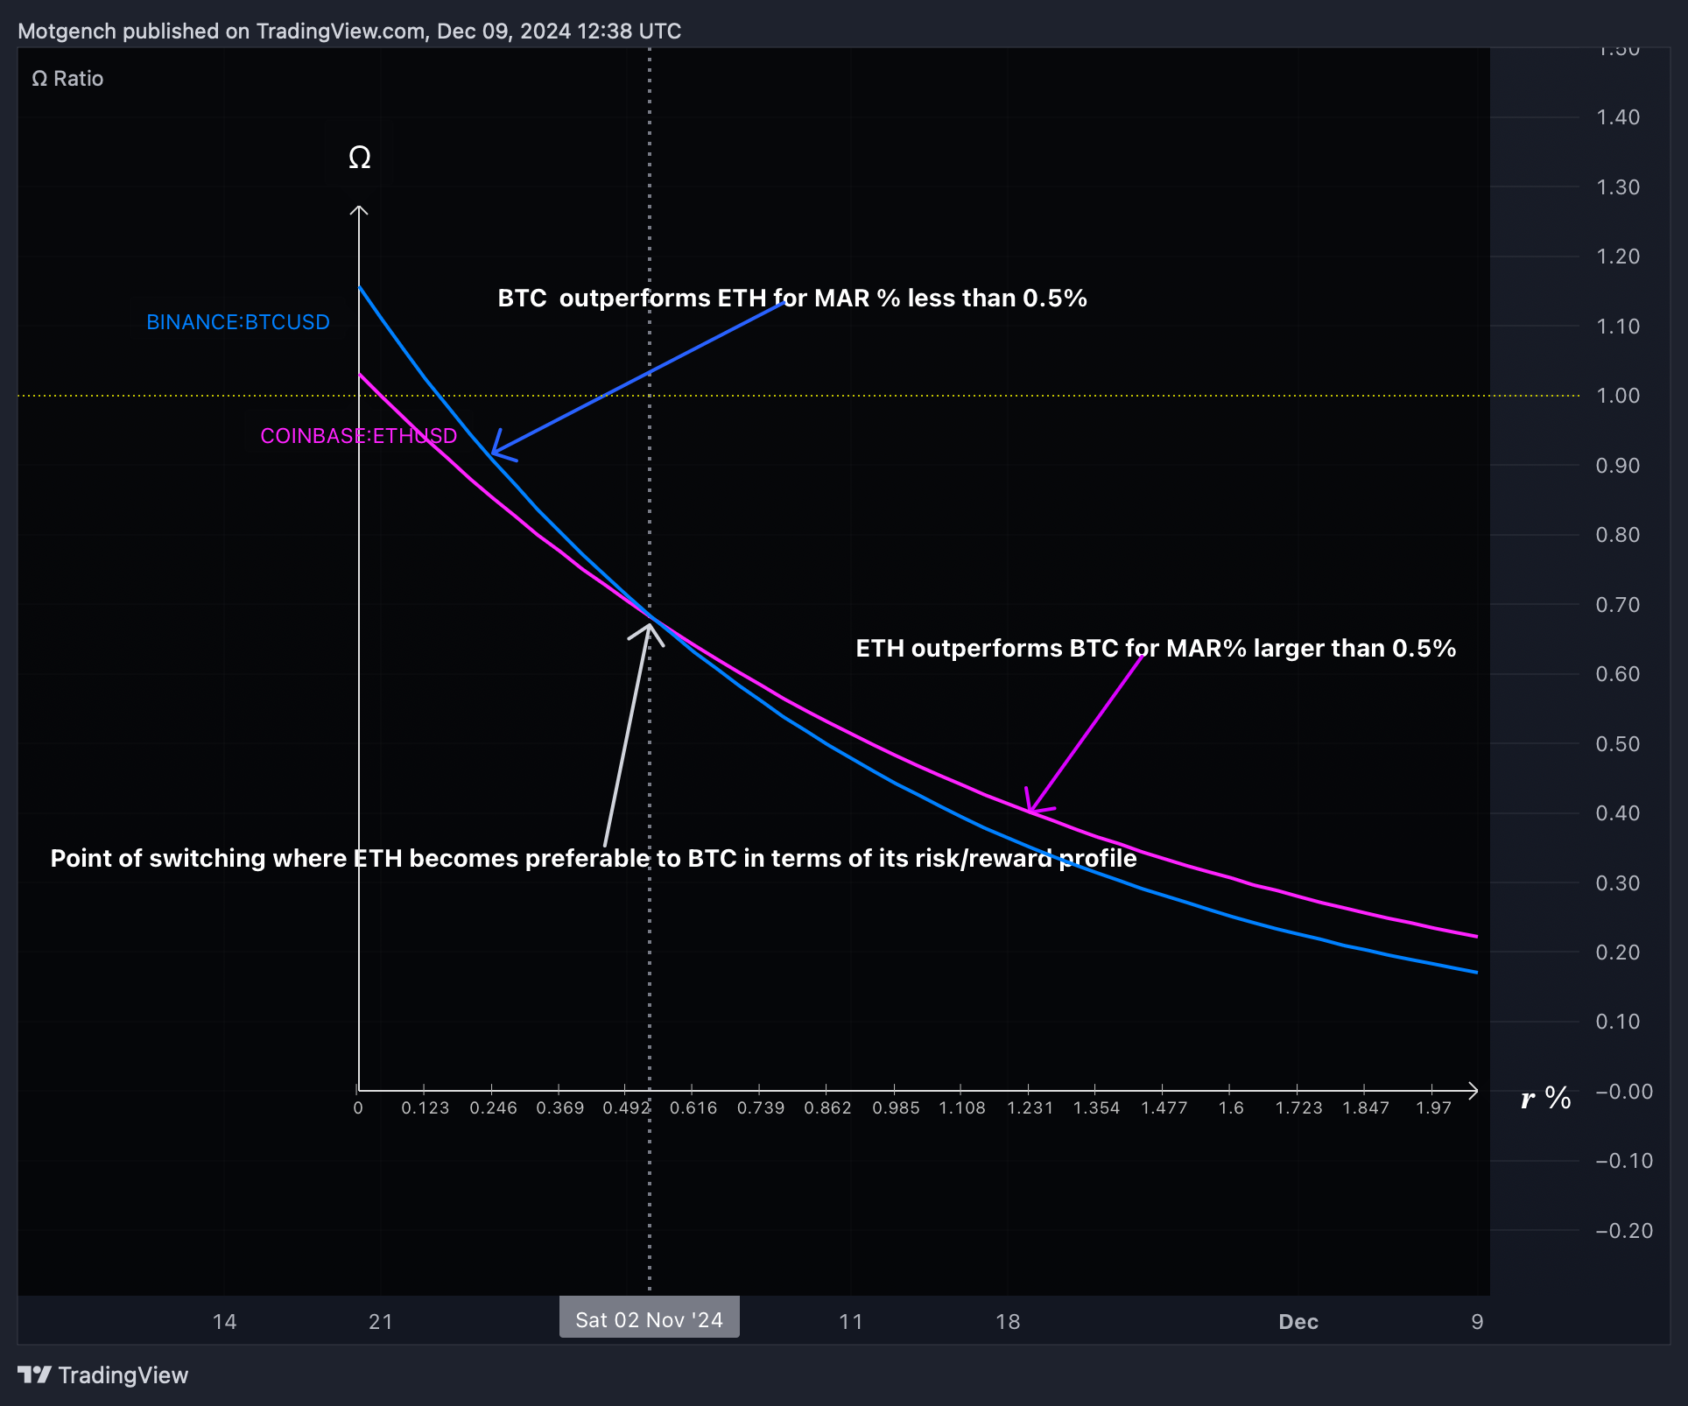1688x1406 pixels.
Task: Click the TradingView logo icon
Action: [x=35, y=1374]
